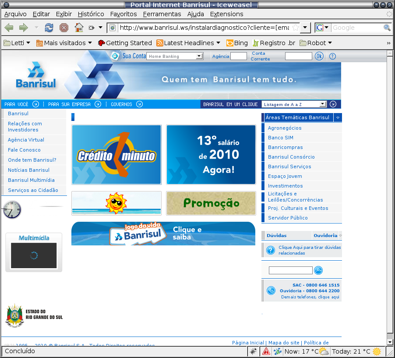Open the URL history dropdown arrow
Screen dimensions: 395x358
[x=305, y=28]
